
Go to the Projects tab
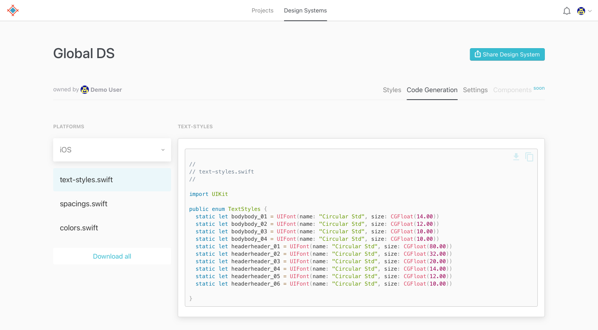(262, 10)
